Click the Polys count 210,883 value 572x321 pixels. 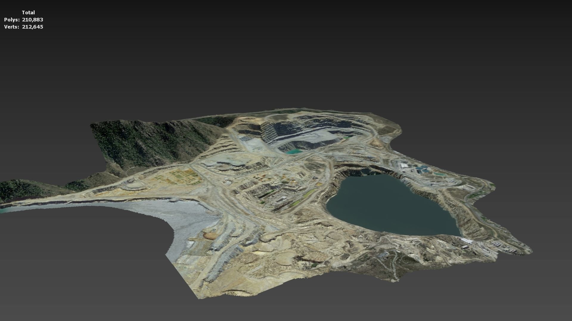tap(32, 20)
